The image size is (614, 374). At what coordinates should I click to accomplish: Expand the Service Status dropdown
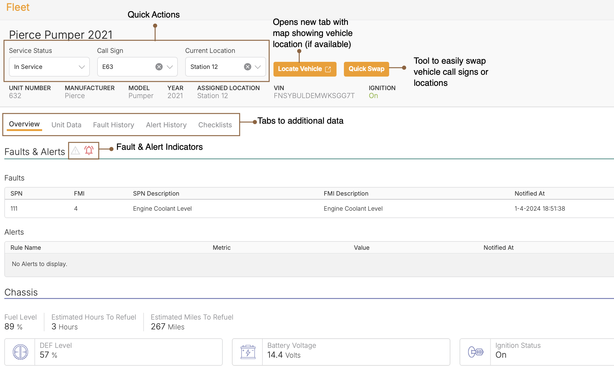[x=82, y=67]
